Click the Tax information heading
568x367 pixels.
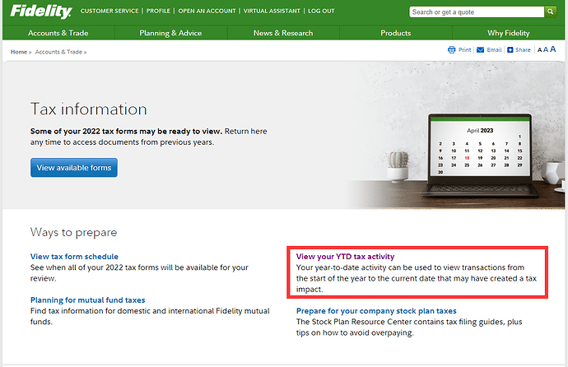89,109
